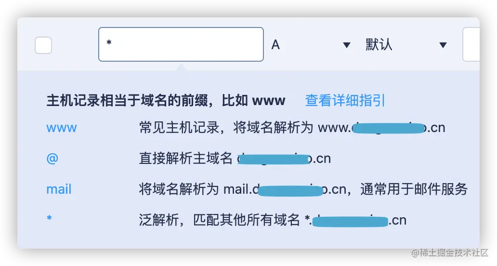Click the partially visible record value field
The height and width of the screenshot is (266, 497).
click(471, 44)
